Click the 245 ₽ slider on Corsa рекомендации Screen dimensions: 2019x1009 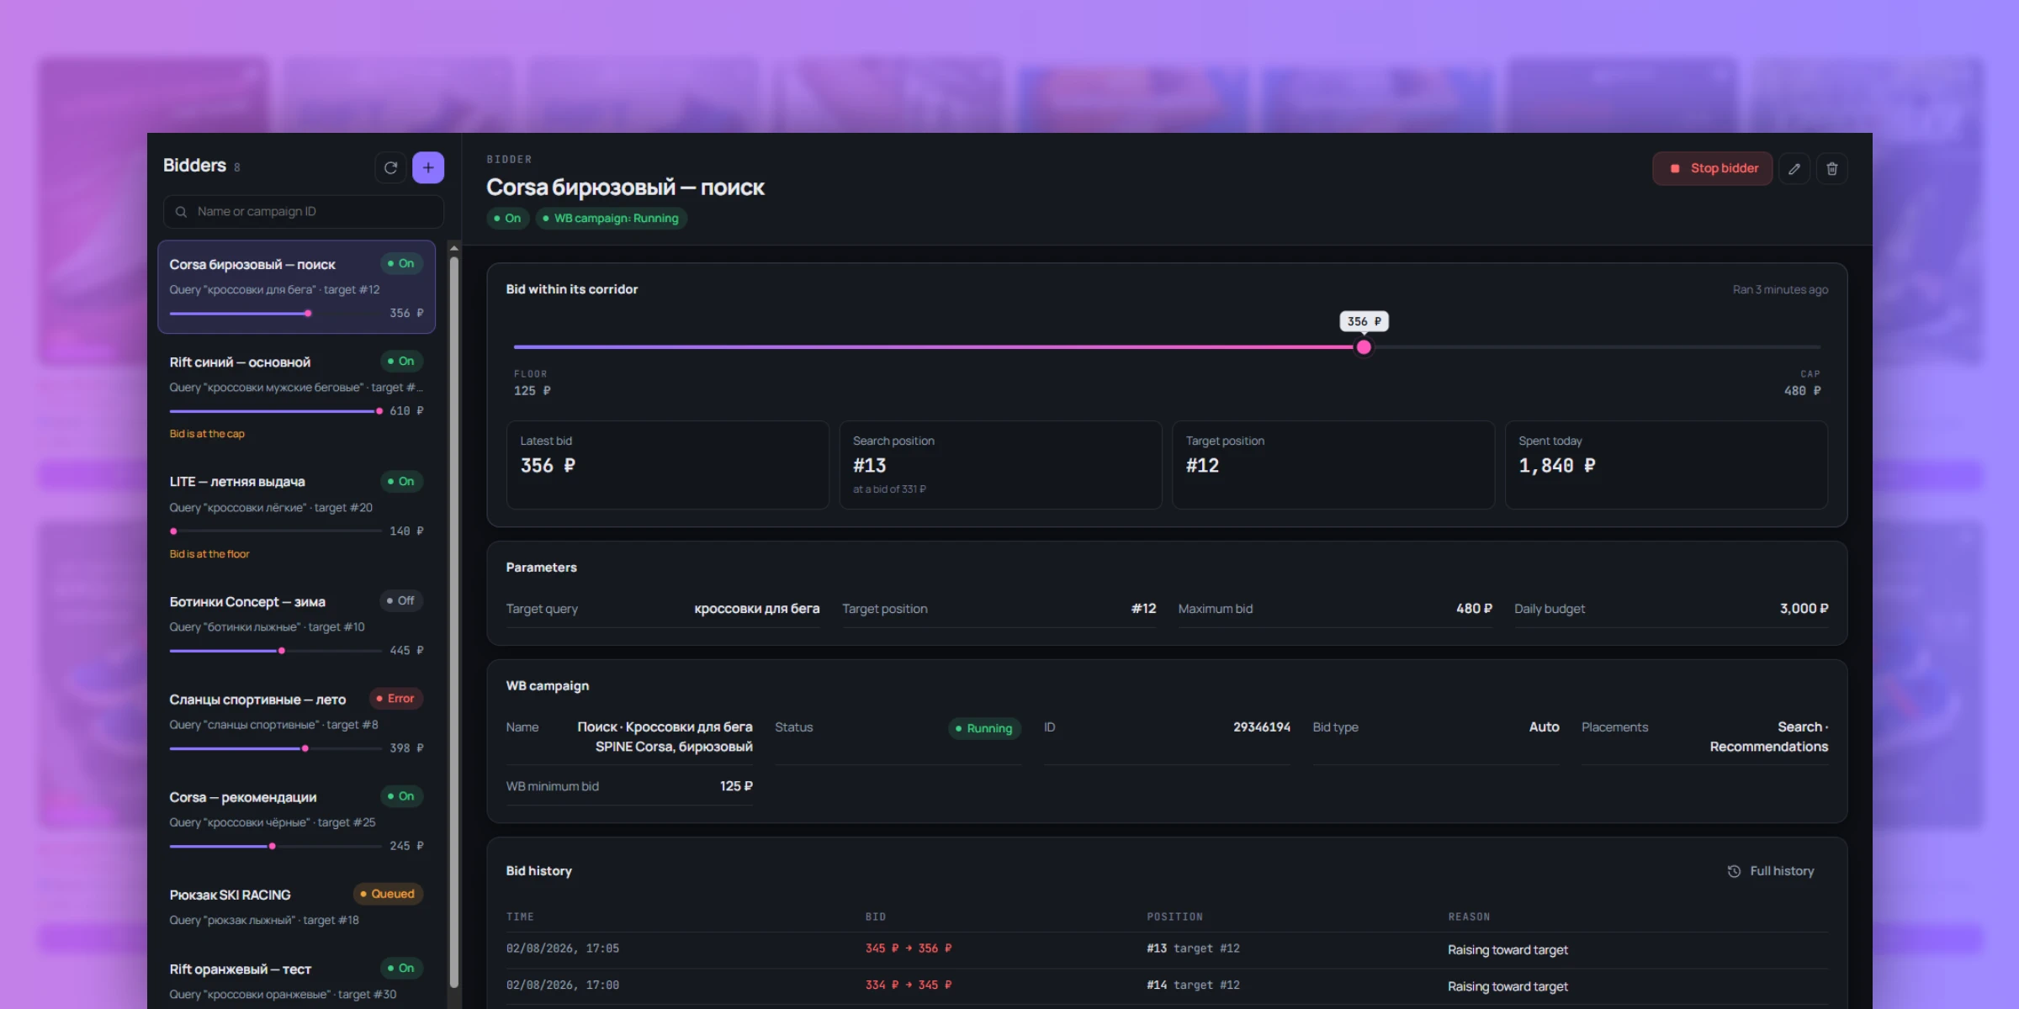coord(275,846)
